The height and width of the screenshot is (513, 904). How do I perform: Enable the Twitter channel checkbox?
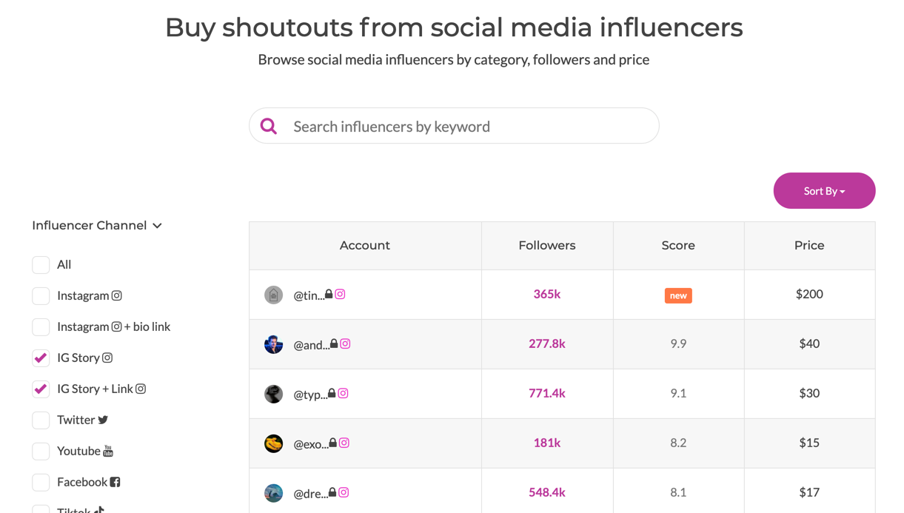point(41,420)
